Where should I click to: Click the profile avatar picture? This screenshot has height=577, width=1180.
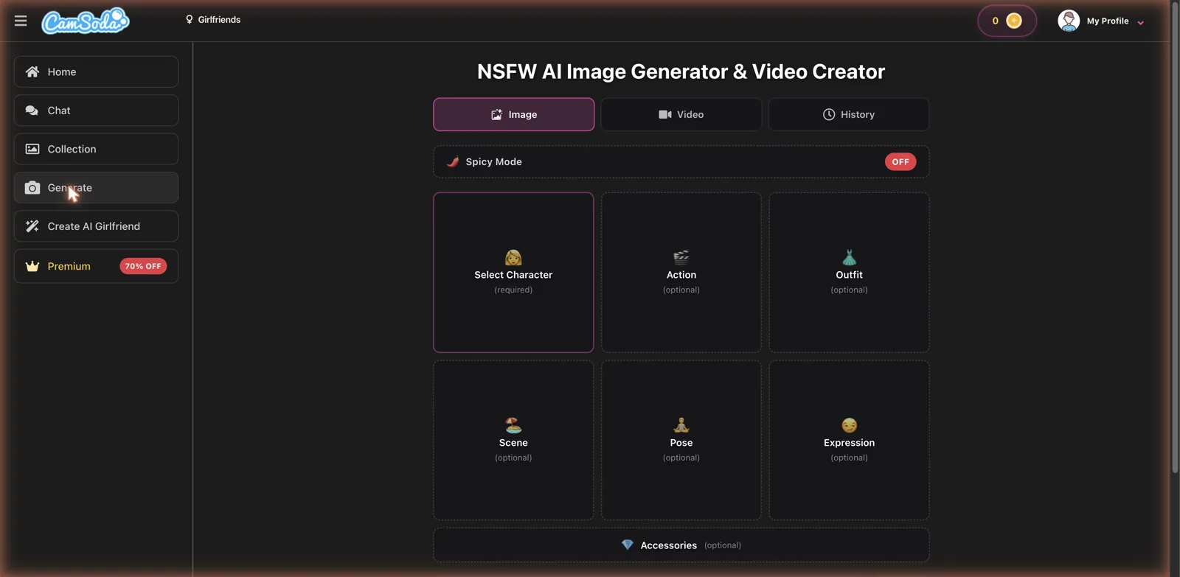click(x=1069, y=21)
